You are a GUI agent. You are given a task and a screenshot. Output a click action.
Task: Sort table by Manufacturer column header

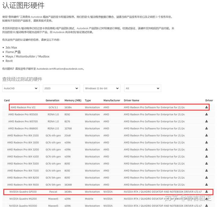point(112,100)
